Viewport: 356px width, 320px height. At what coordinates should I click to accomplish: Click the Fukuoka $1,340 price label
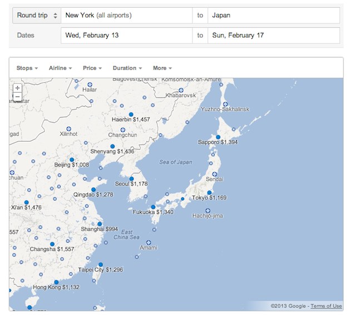tap(153, 212)
